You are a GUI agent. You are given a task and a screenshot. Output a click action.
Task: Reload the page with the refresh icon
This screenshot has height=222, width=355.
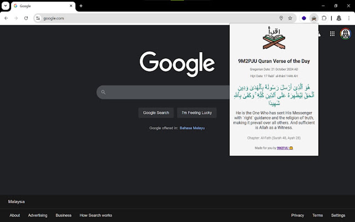pyautogui.click(x=26, y=18)
